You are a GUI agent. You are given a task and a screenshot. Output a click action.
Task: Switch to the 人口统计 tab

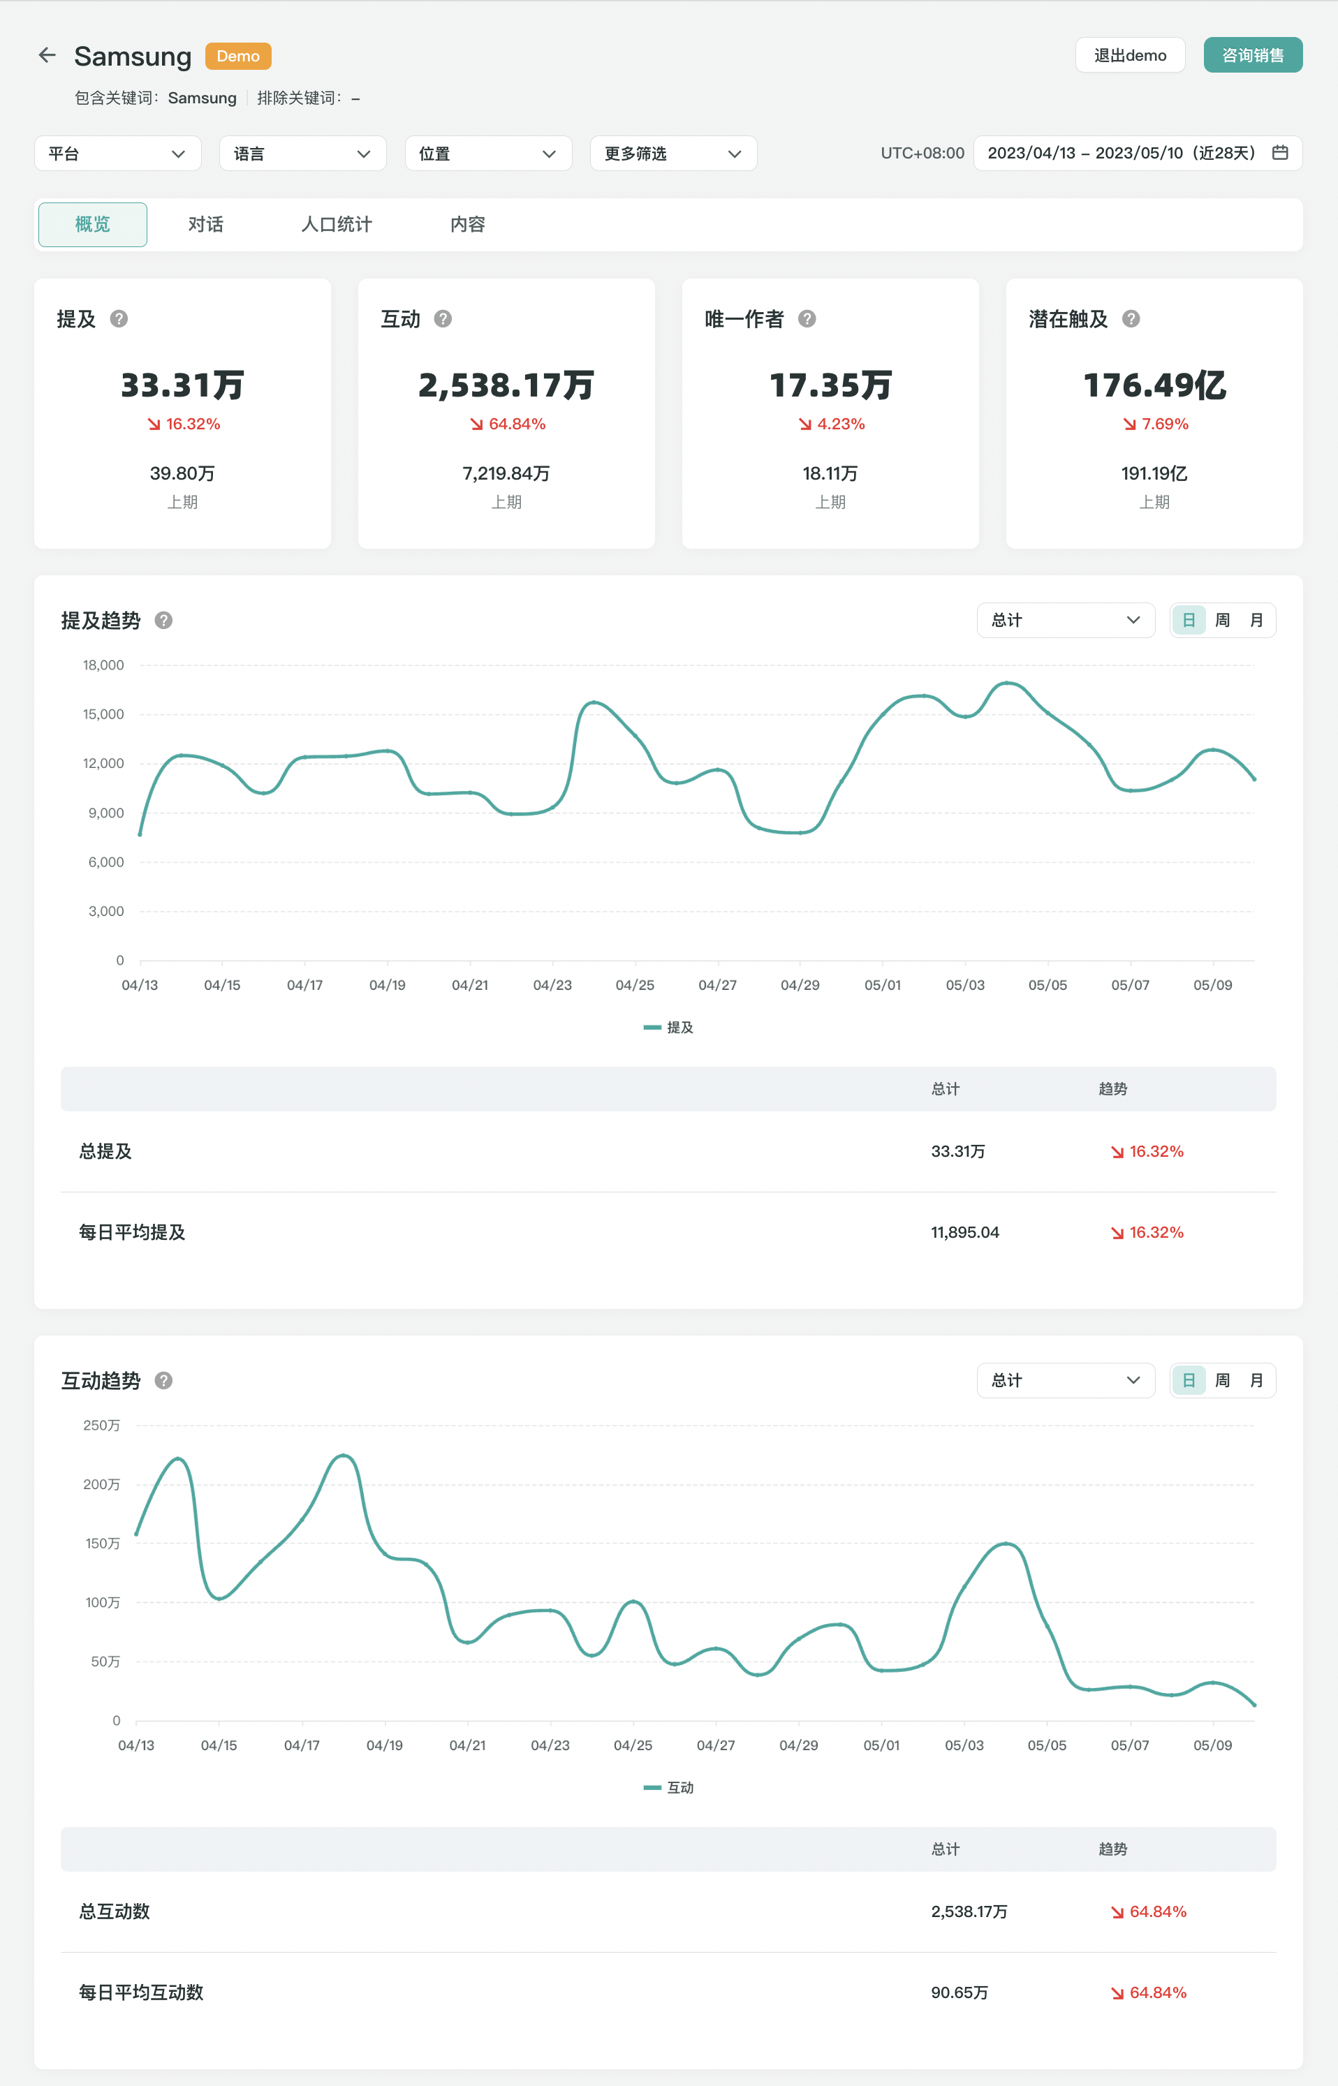(x=336, y=224)
